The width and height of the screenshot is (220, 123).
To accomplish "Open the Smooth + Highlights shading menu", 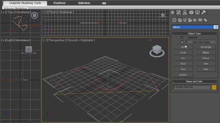I will [x=80, y=40].
